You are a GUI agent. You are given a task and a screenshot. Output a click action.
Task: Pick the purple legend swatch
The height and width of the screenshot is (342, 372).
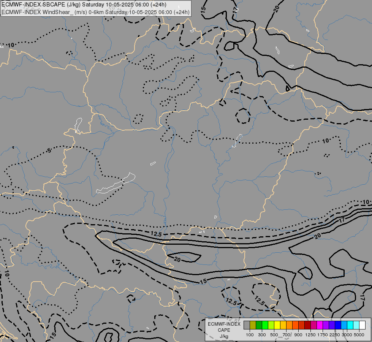pos(326,325)
